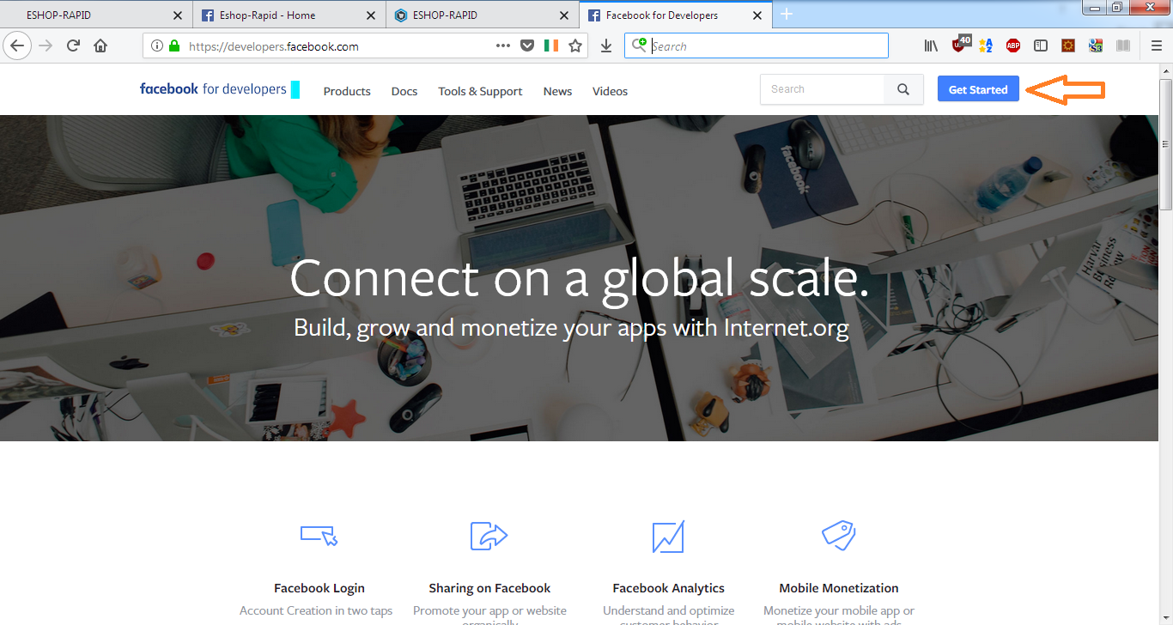Go to the News page
Viewport: 1173px width, 625px height.
[557, 91]
